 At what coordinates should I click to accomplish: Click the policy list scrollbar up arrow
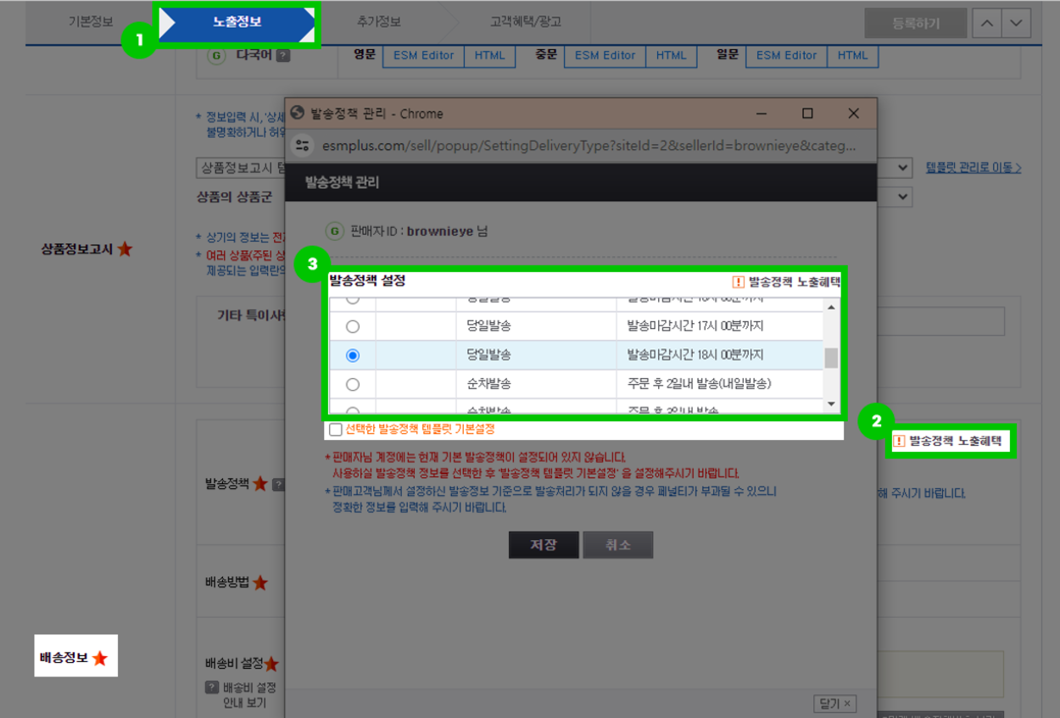[x=831, y=308]
